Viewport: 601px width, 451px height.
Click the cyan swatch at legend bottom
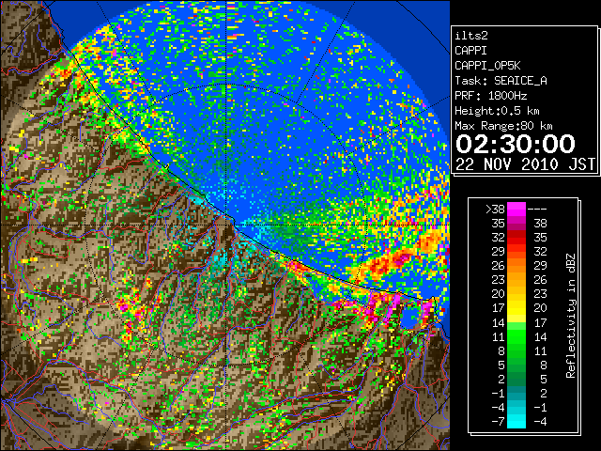pos(516,422)
